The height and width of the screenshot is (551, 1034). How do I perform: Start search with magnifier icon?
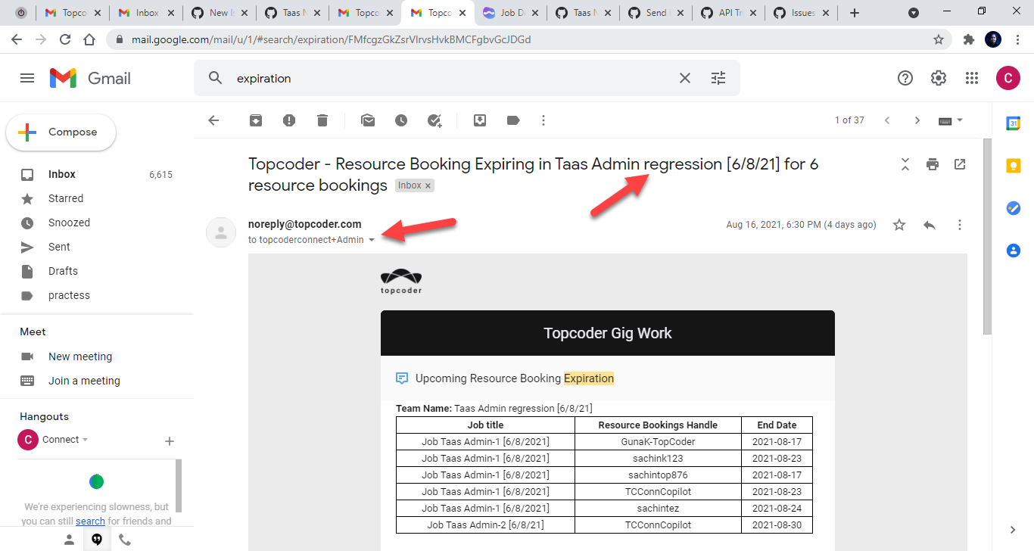click(x=216, y=78)
